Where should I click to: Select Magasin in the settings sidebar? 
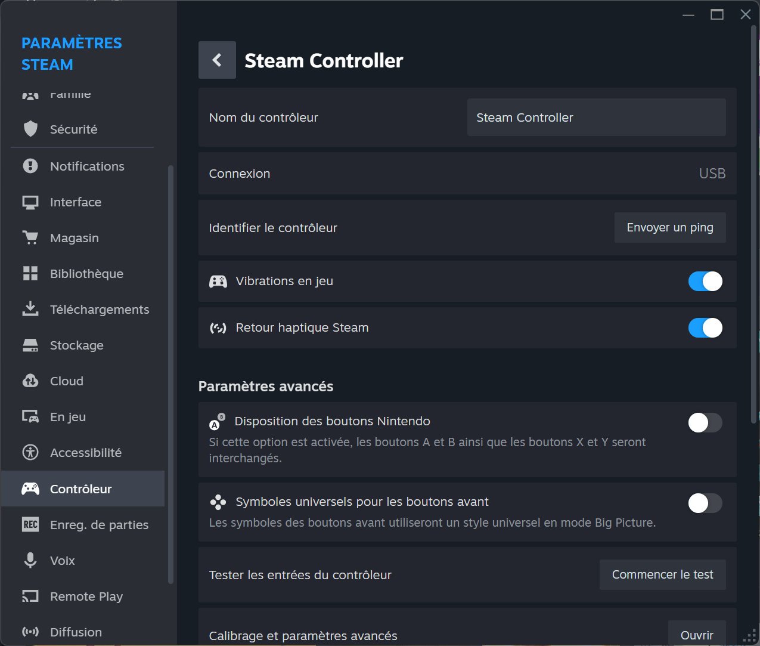pos(83,237)
